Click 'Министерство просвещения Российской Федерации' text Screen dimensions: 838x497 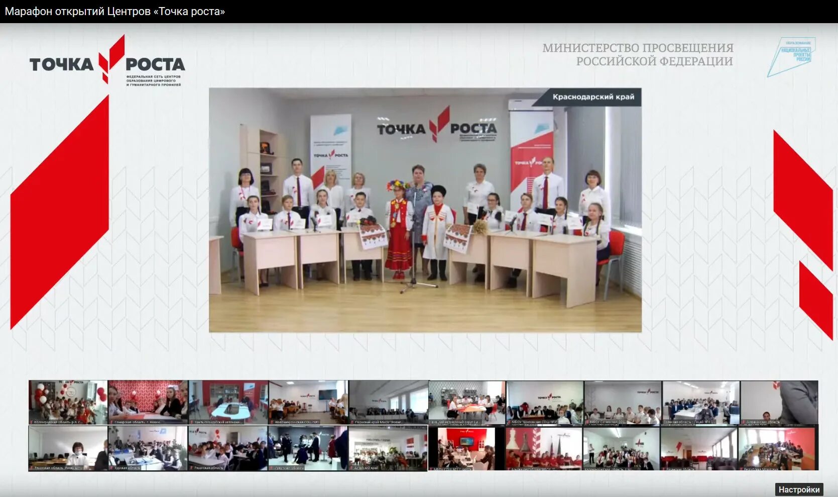638,54
